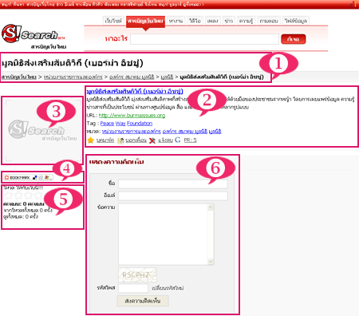Viewport: 359px width, 316px height.
Task: Open the first tab left of the red tab
Action: pos(113,21)
